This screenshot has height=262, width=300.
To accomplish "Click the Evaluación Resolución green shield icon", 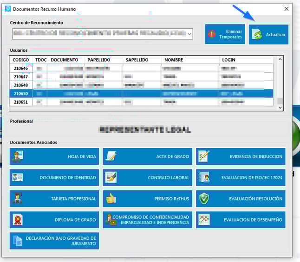I will [x=204, y=199].
